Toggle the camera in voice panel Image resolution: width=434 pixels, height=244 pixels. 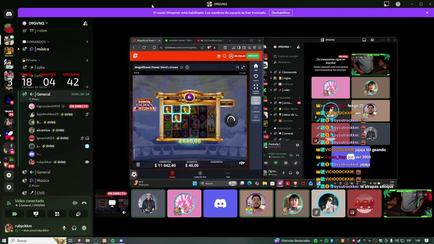click(15, 214)
